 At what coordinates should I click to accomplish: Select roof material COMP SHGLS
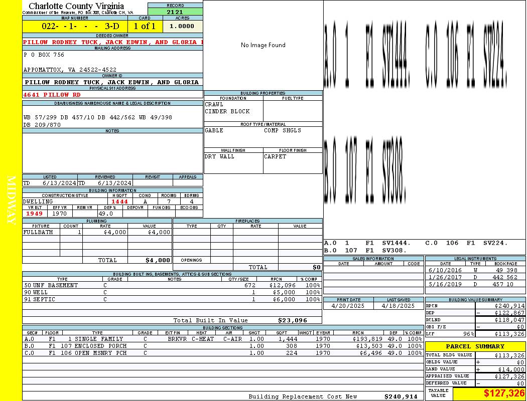(283, 130)
